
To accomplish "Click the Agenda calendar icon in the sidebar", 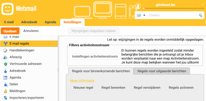I will [5, 78].
